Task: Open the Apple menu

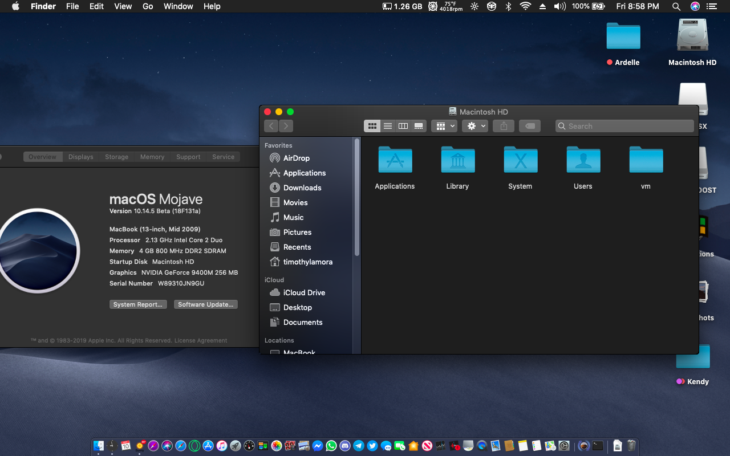Action: click(x=15, y=6)
